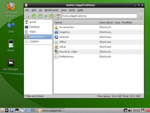Click the '7 files are listed.' status text
Viewport: 150px width, 113px height.
coord(34,96)
